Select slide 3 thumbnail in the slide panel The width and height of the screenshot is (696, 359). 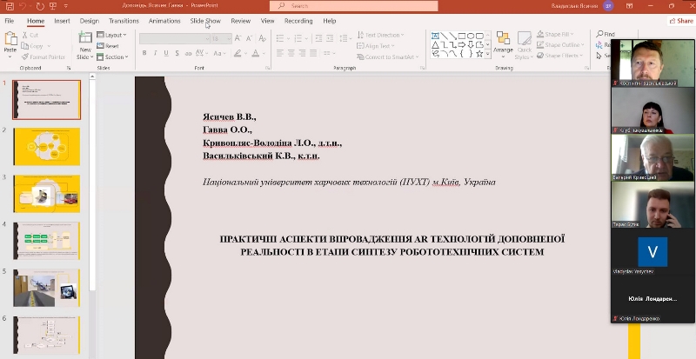(x=47, y=193)
